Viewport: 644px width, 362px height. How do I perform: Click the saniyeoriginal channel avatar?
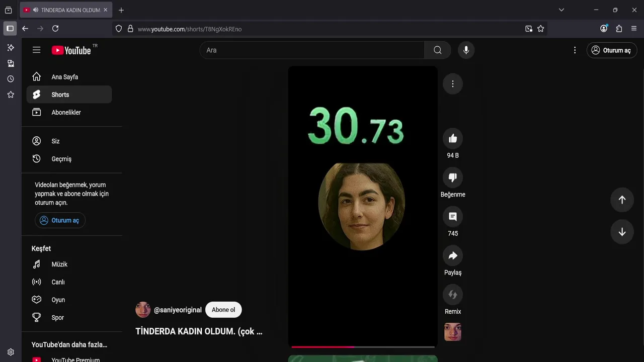(143, 310)
